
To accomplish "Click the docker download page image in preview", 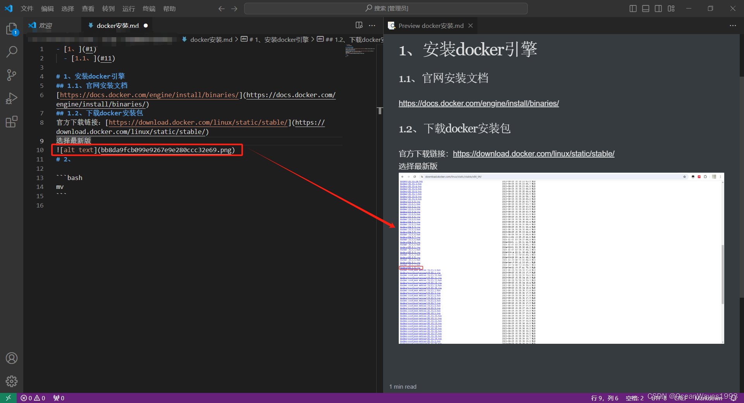I will click(561, 258).
